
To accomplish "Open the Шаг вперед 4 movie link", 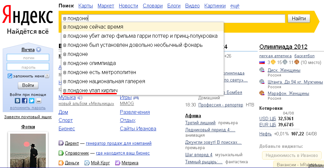I will (199, 155).
